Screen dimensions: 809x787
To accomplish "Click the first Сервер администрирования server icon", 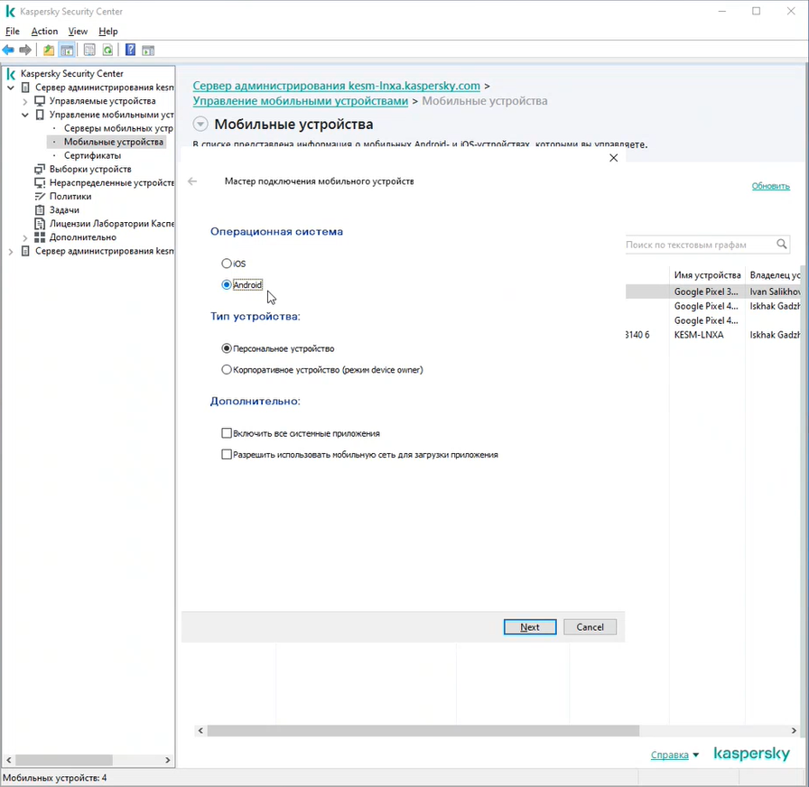I will coord(25,88).
